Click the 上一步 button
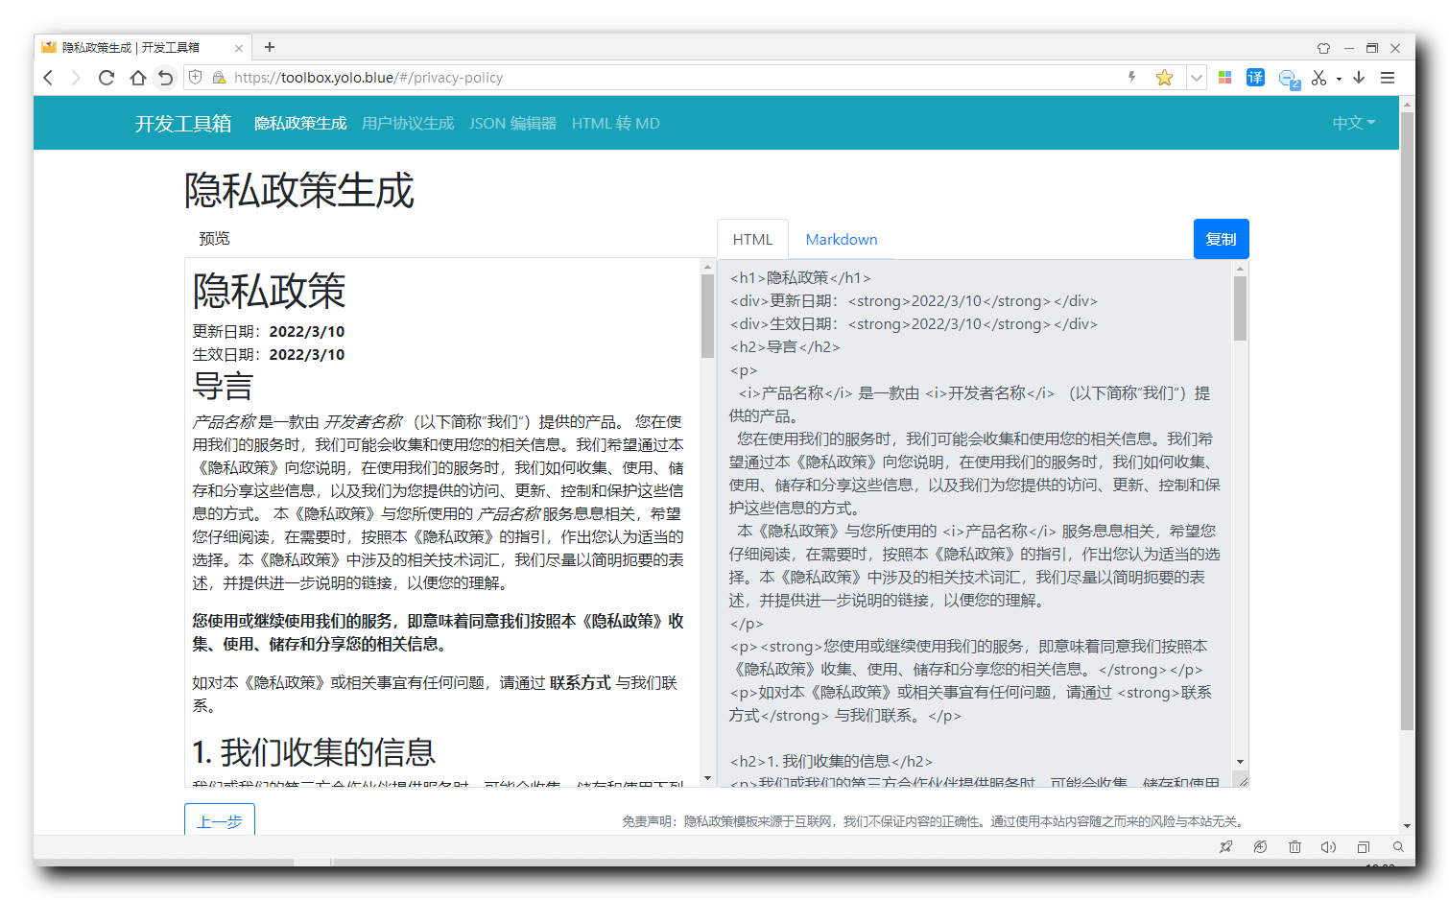Screen dimensions: 1449x900 coord(219,822)
